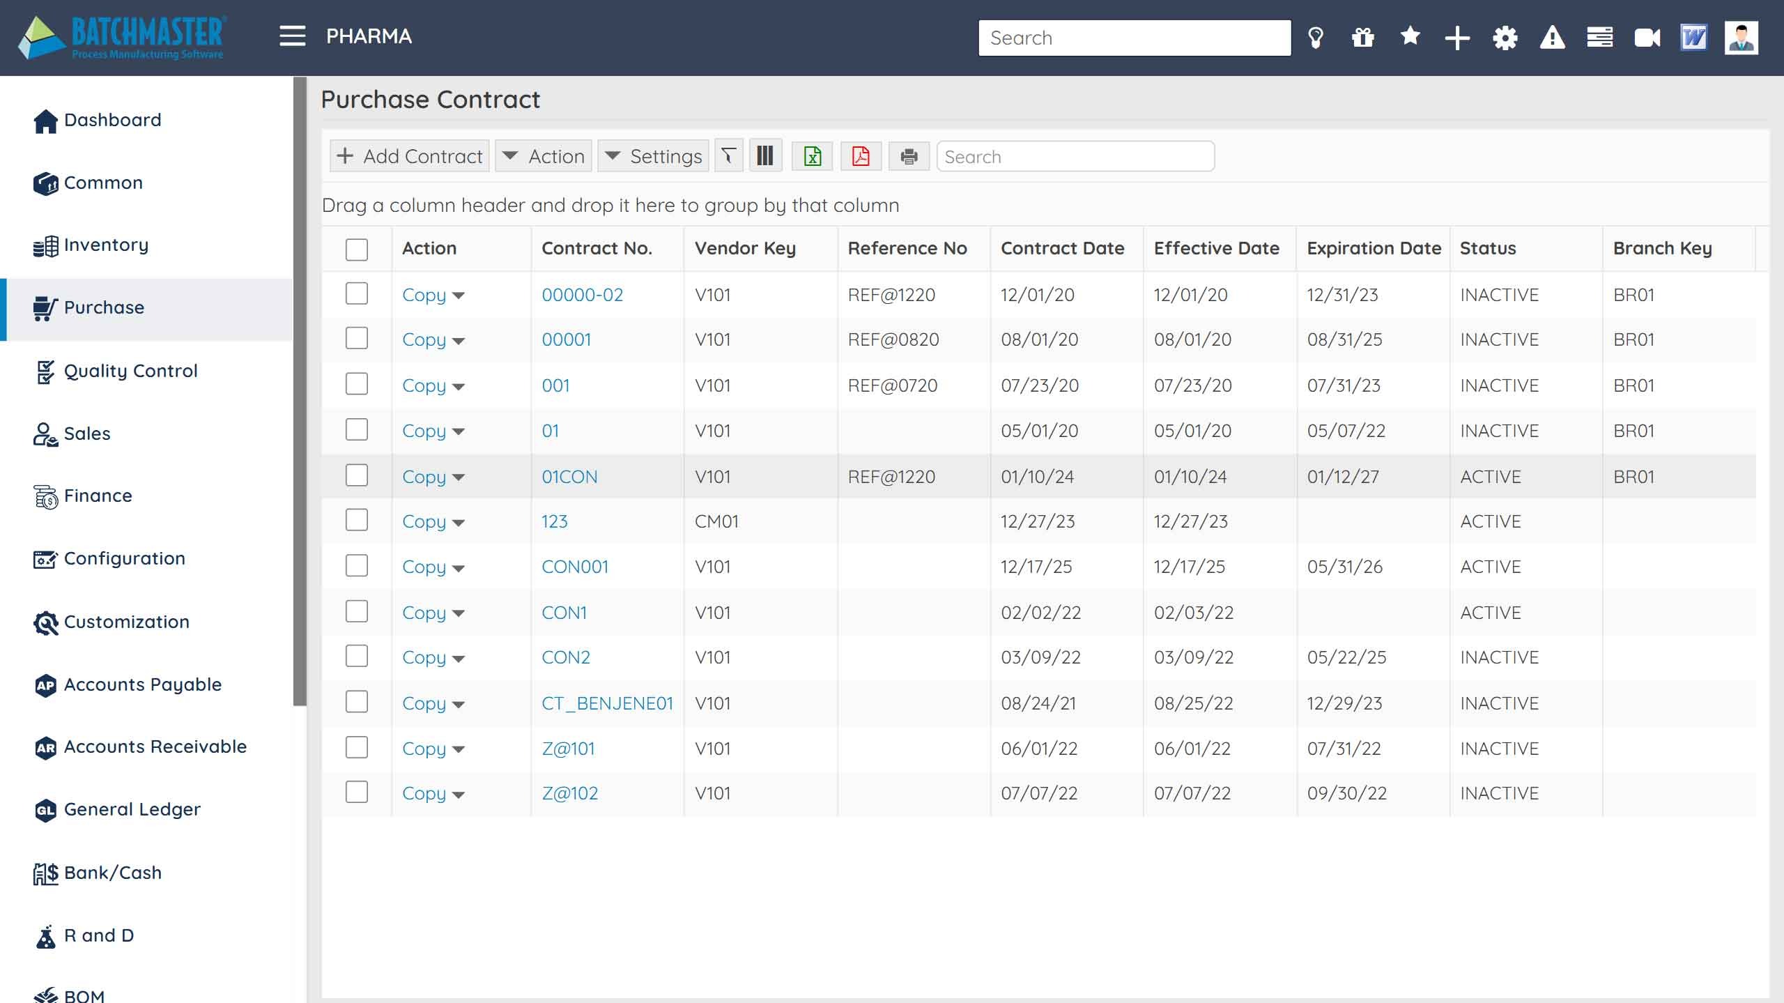Open the Word document icon
This screenshot has width=1784, height=1003.
(1694, 38)
